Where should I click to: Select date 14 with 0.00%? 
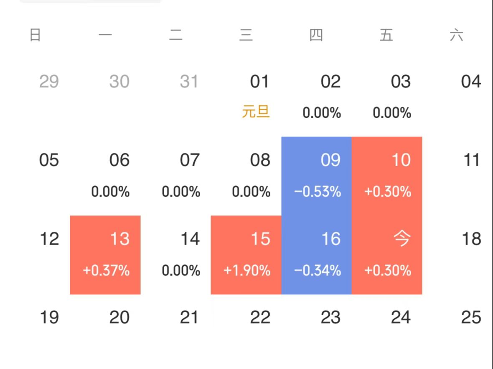click(x=176, y=255)
